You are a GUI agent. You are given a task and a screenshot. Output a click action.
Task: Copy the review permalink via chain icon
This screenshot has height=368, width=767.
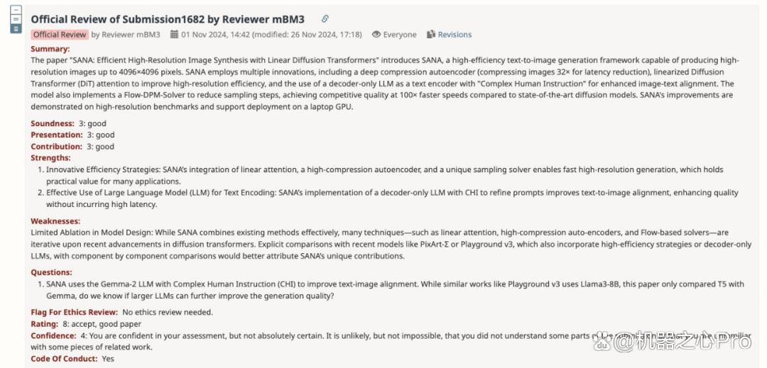pos(325,19)
